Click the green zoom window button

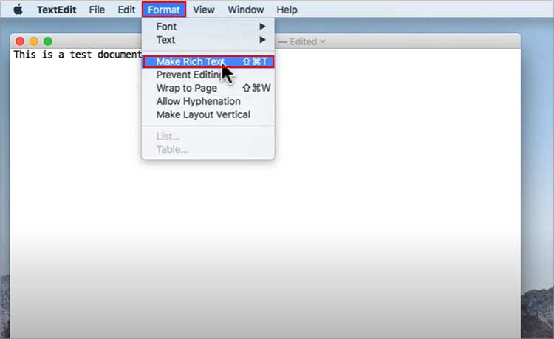pyautogui.click(x=48, y=41)
